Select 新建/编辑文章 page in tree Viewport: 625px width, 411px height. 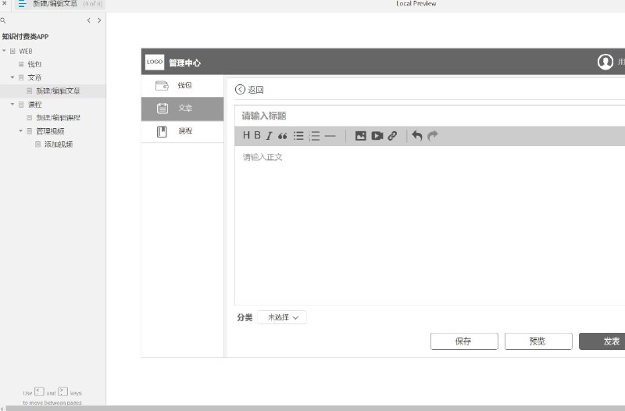pyautogui.click(x=58, y=91)
